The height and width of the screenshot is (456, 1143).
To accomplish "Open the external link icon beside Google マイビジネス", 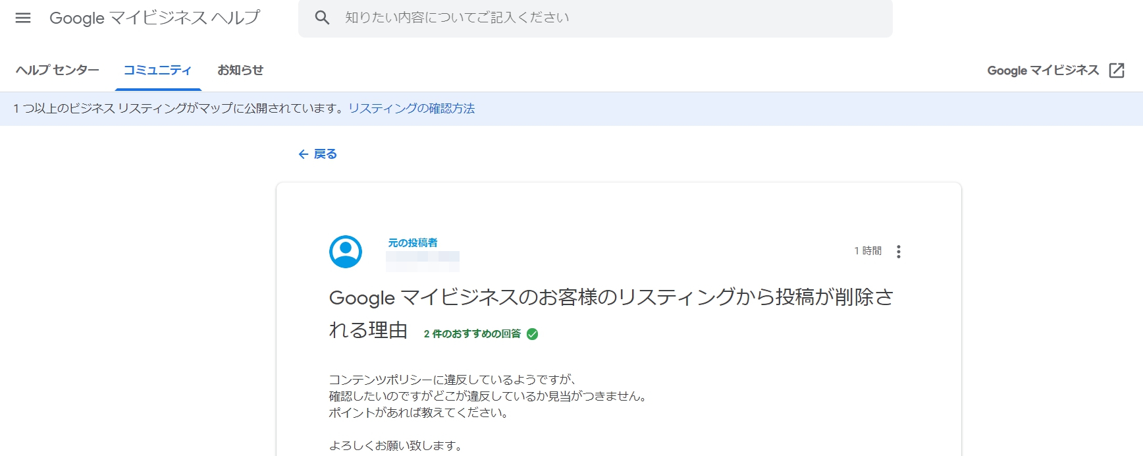I will 1117,71.
